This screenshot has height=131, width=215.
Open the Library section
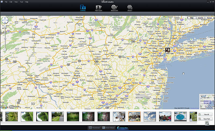point(83,8)
